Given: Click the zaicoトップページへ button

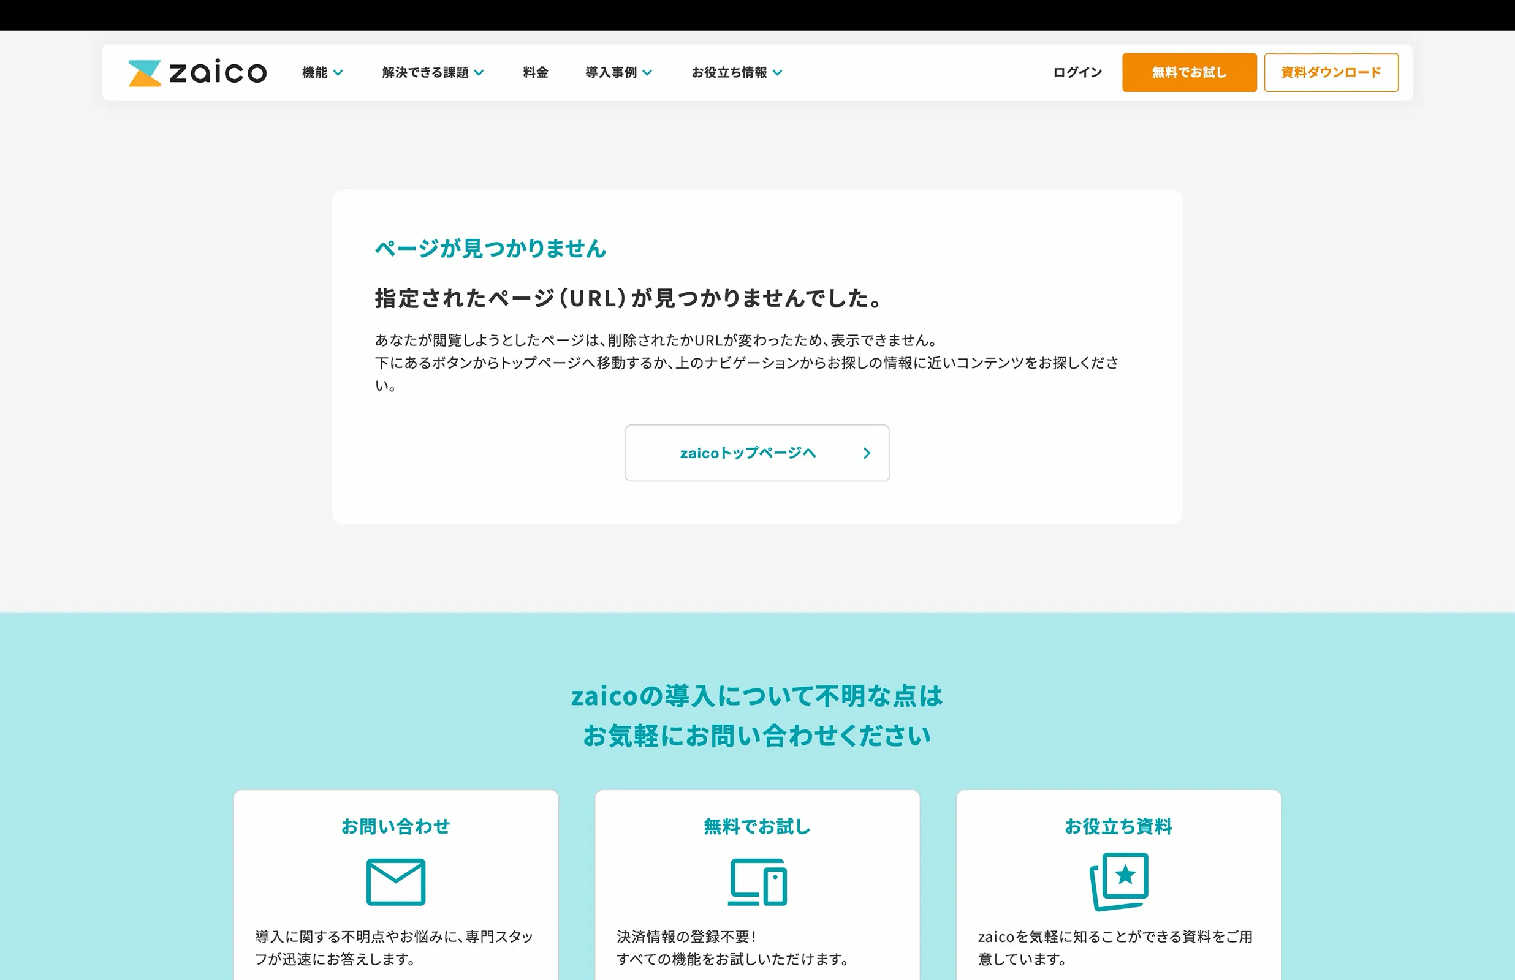Looking at the screenshot, I should pyautogui.click(x=757, y=453).
